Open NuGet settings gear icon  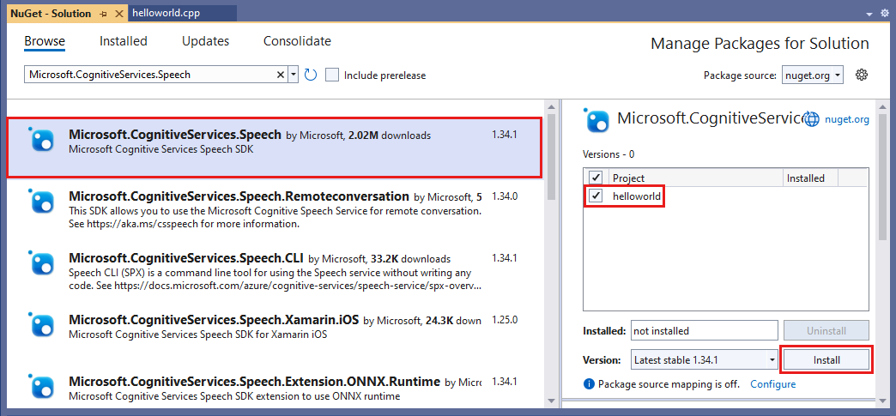tap(862, 75)
